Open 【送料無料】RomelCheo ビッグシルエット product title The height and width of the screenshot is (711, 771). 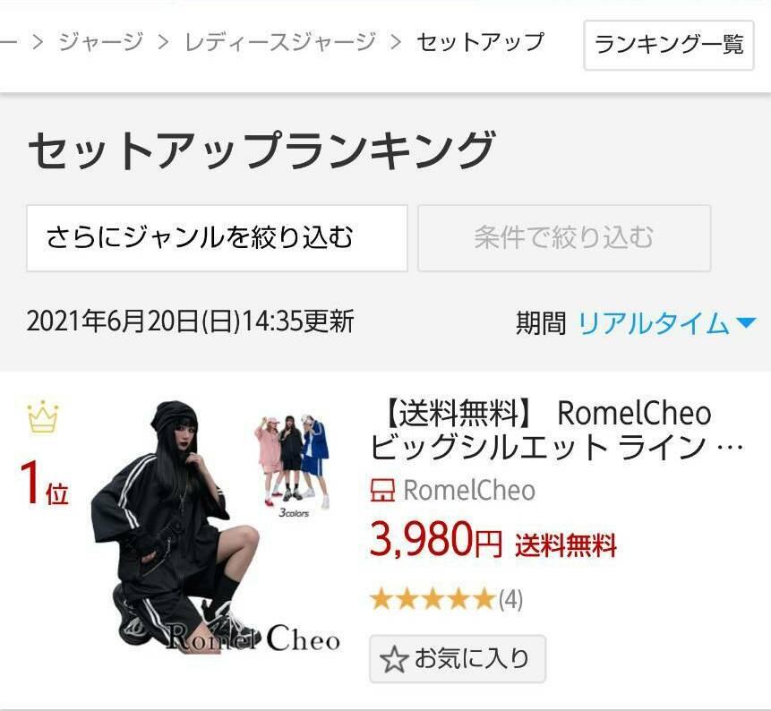[x=555, y=430]
